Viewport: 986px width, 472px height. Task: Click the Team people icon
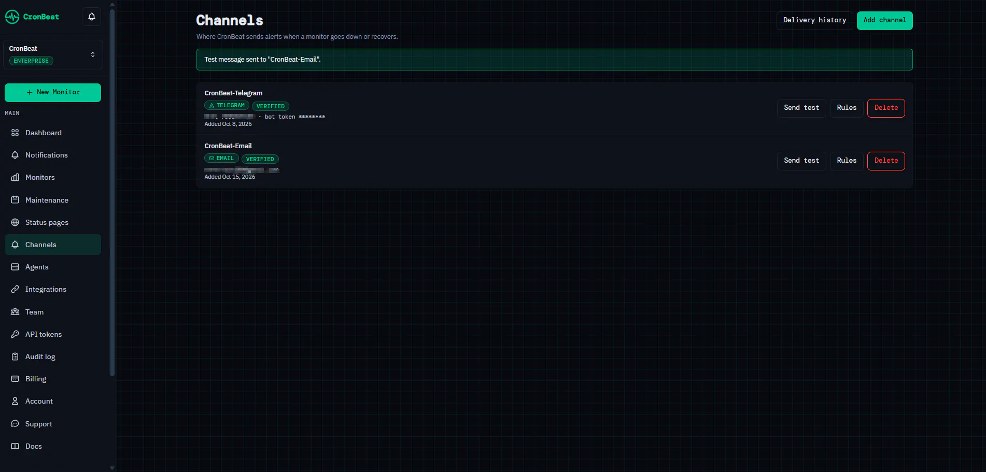point(15,312)
